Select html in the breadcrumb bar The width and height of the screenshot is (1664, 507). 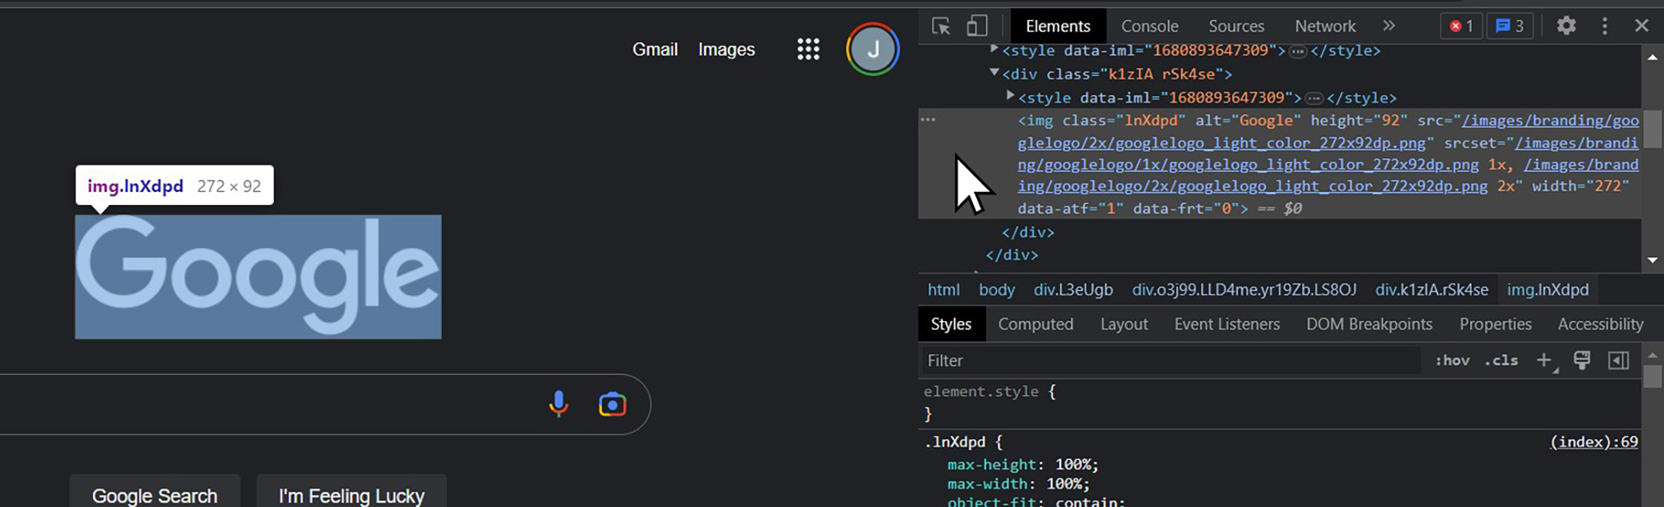click(943, 290)
